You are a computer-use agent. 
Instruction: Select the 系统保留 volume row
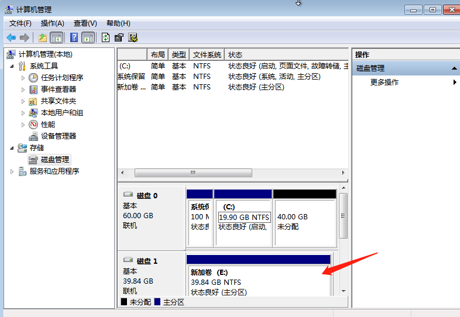coord(233,77)
